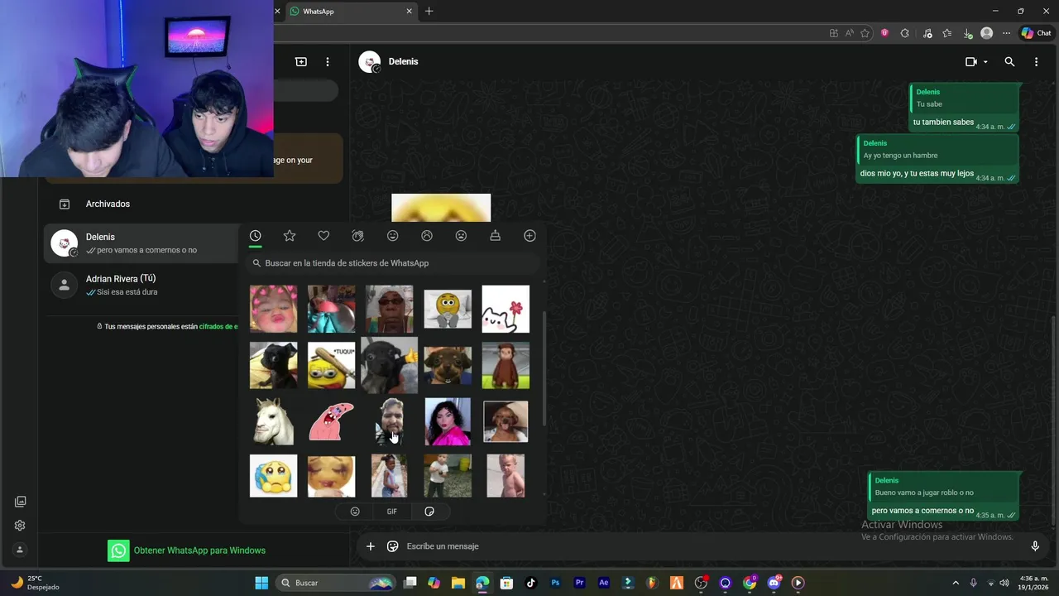Viewport: 1059px width, 596px height.
Task: Send the black puppy thumbs up sticker
Action: pos(389,365)
